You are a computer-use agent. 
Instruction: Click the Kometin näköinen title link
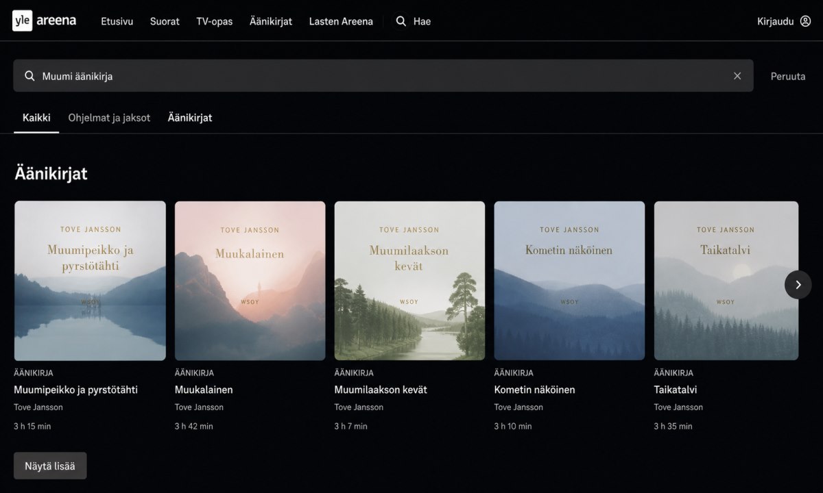(535, 390)
